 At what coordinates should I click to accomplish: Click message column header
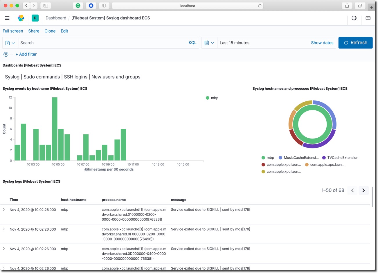pos(179,200)
